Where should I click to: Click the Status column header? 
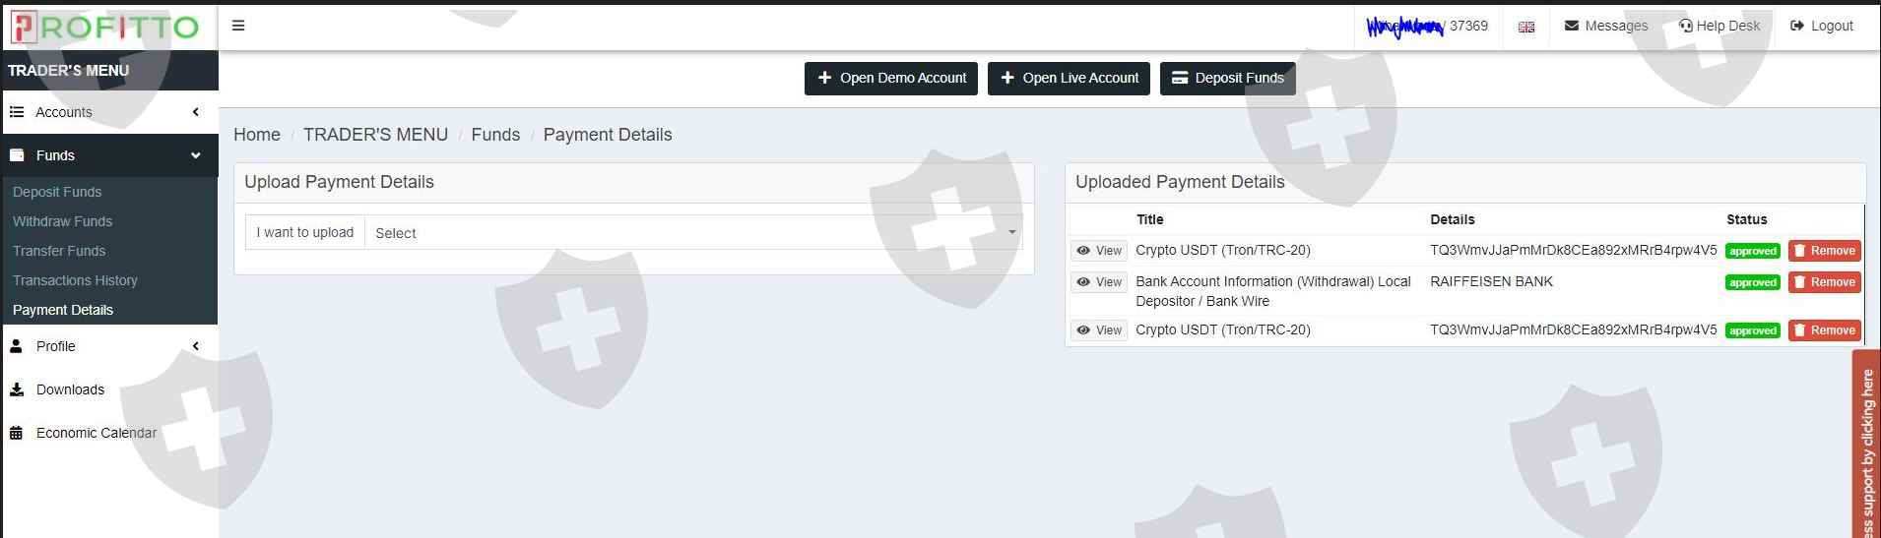[1746, 219]
